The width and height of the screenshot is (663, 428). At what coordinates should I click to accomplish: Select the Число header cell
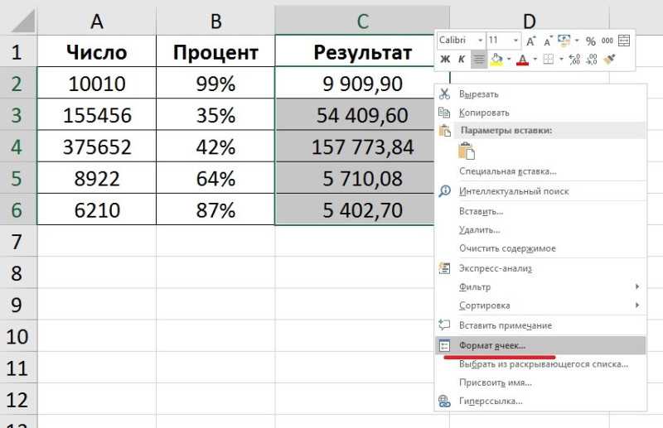click(97, 51)
